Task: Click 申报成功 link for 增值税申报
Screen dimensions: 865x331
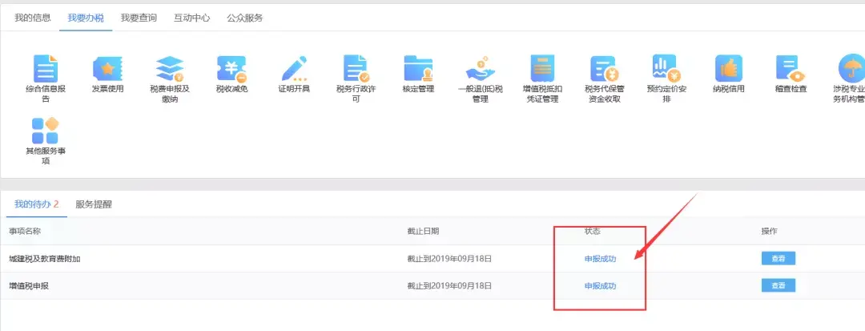Action: (x=600, y=286)
